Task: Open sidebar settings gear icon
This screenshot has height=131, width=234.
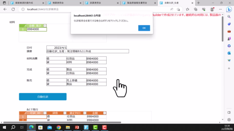Action: 229,120
